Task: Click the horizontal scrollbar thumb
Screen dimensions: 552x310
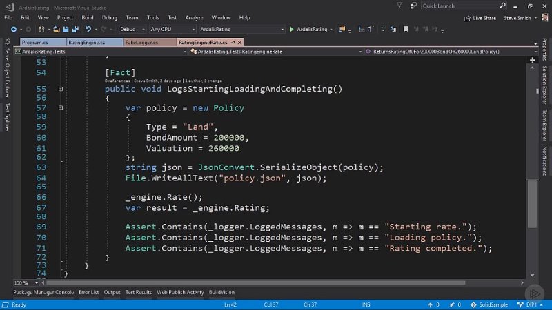Action: pyautogui.click(x=256, y=283)
